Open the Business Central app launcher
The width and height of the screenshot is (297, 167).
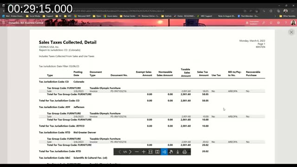pyautogui.click(x=4, y=23)
